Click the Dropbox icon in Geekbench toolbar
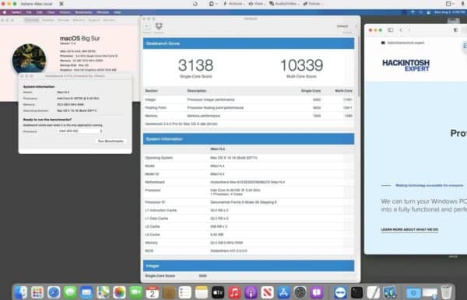Viewport: 467px width, 300px height. (159, 26)
